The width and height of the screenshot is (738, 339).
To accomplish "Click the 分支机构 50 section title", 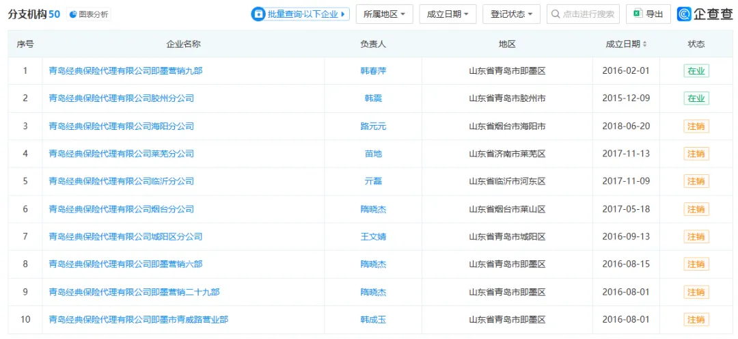I will point(34,14).
